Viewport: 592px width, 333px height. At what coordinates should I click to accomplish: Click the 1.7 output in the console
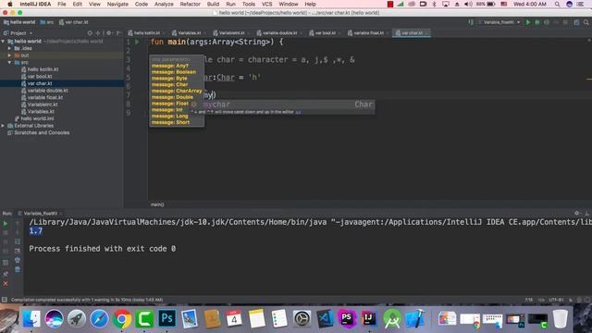click(36, 231)
